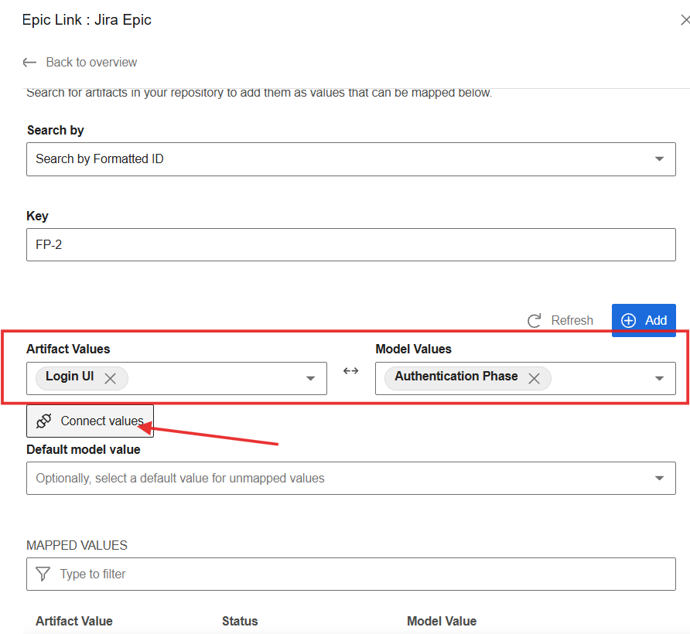Remove the Login UI chip
Image resolution: width=690 pixels, height=634 pixels.
[x=111, y=378]
